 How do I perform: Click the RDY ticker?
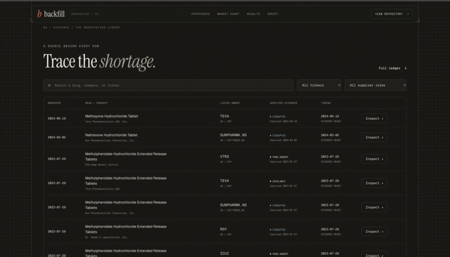coord(223,229)
